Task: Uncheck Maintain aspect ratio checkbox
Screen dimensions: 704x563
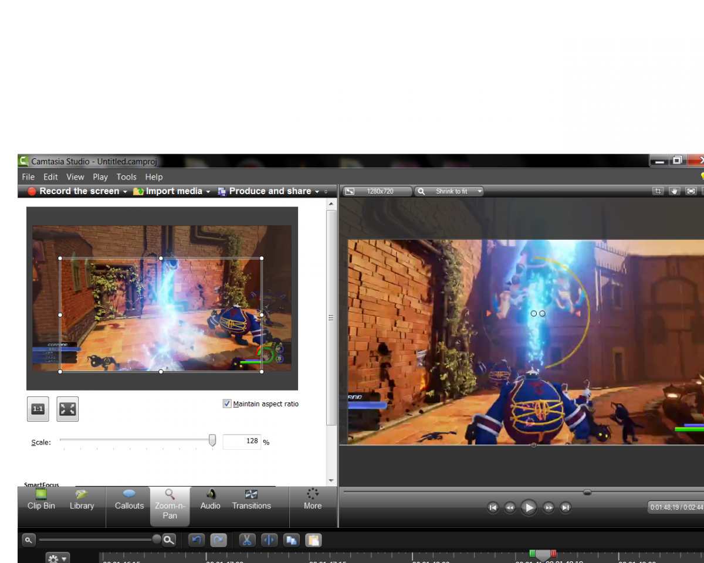Action: click(x=227, y=403)
